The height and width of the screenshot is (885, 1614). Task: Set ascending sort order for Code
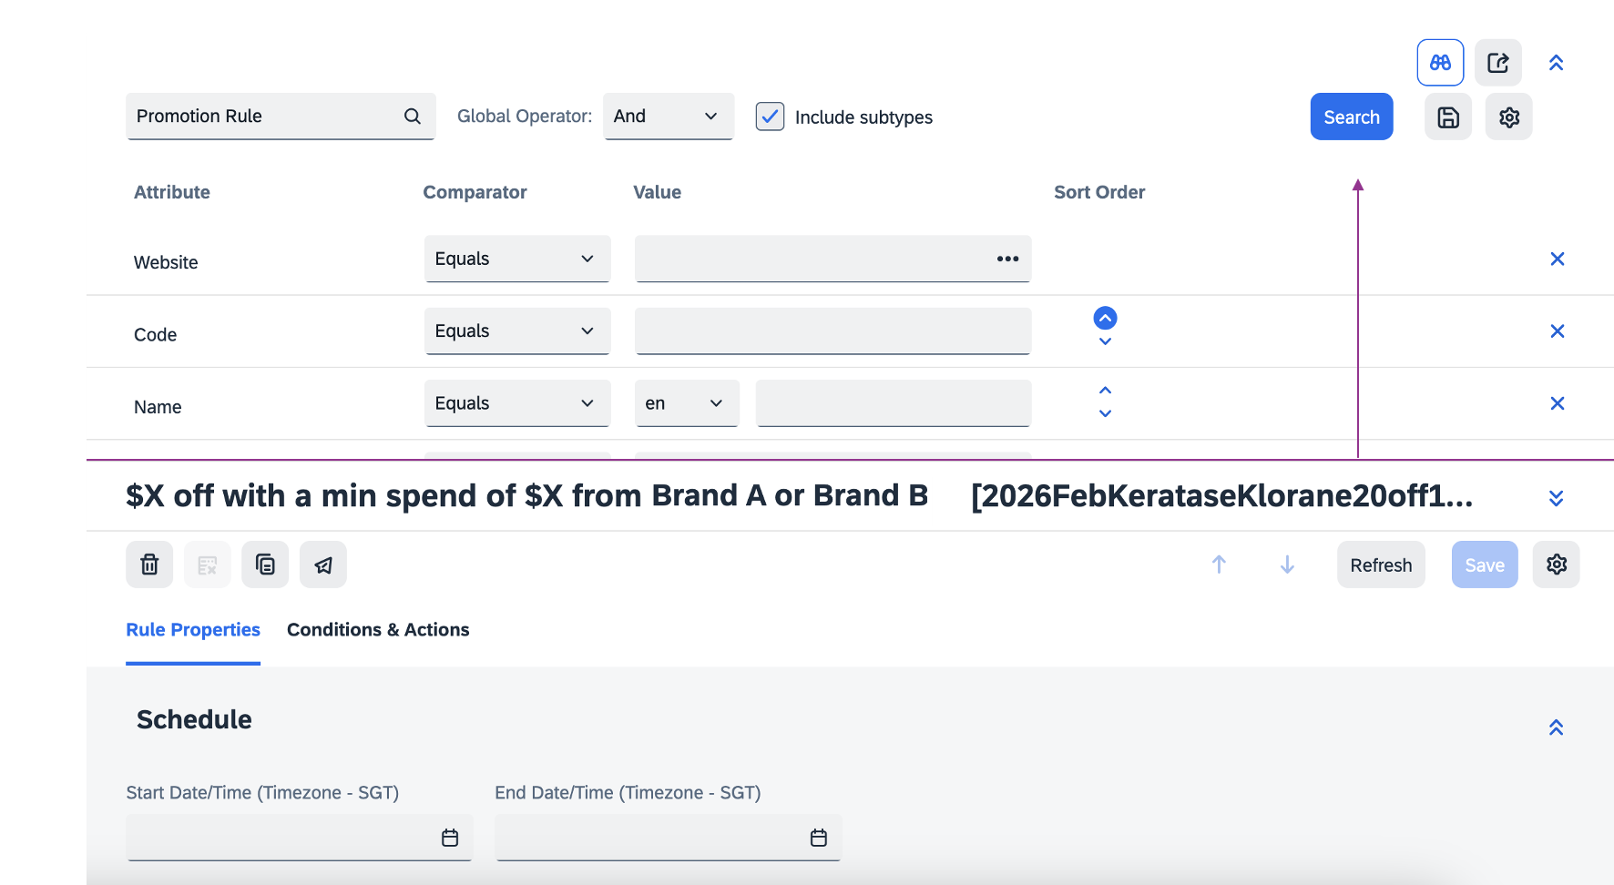[1105, 318]
